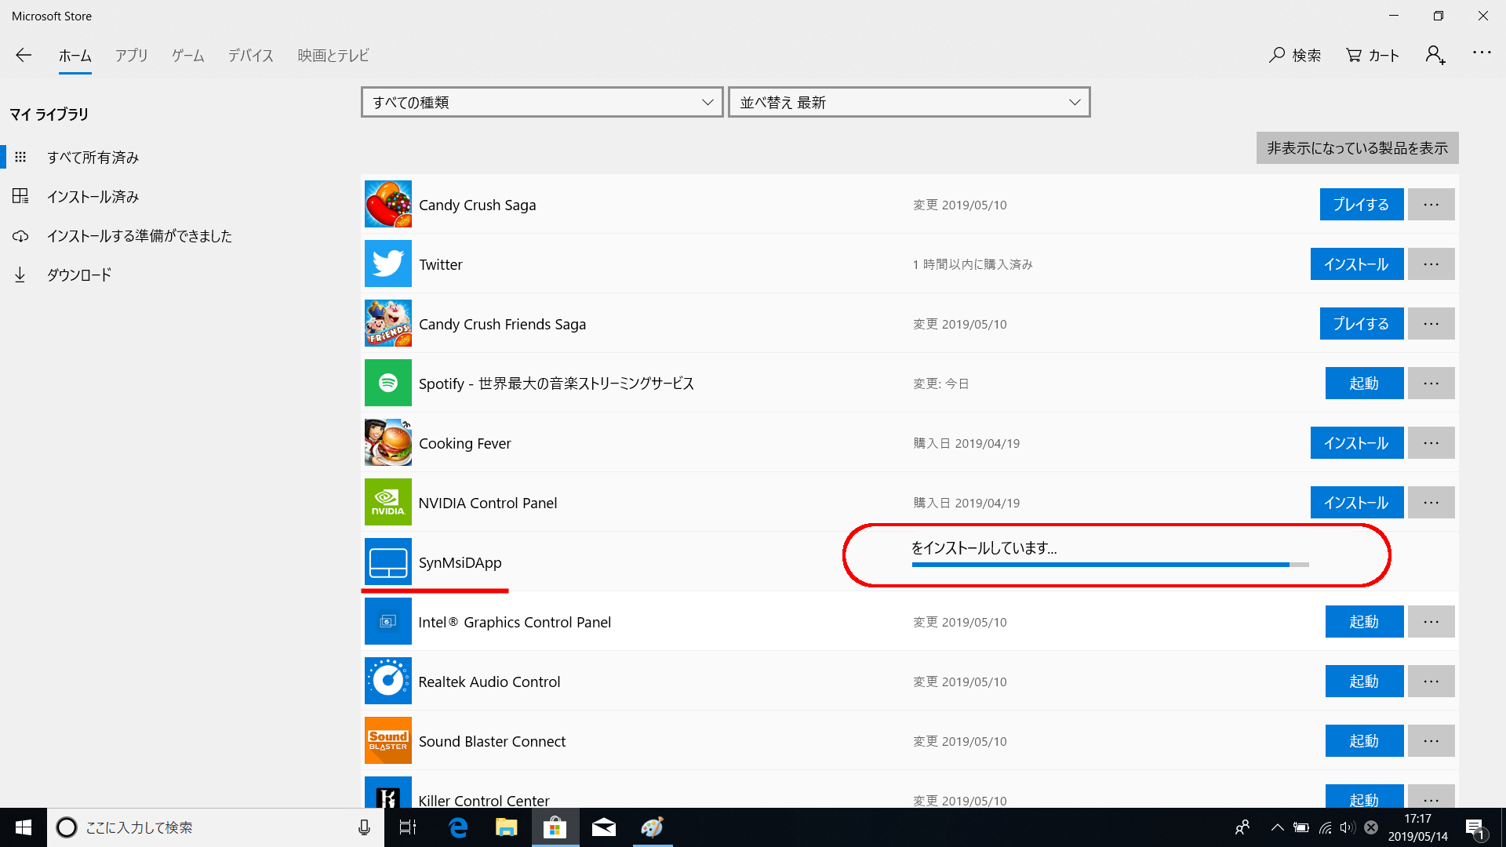Viewport: 1506px width, 847px height.
Task: Open the Mail app from the taskbar
Action: point(604,827)
